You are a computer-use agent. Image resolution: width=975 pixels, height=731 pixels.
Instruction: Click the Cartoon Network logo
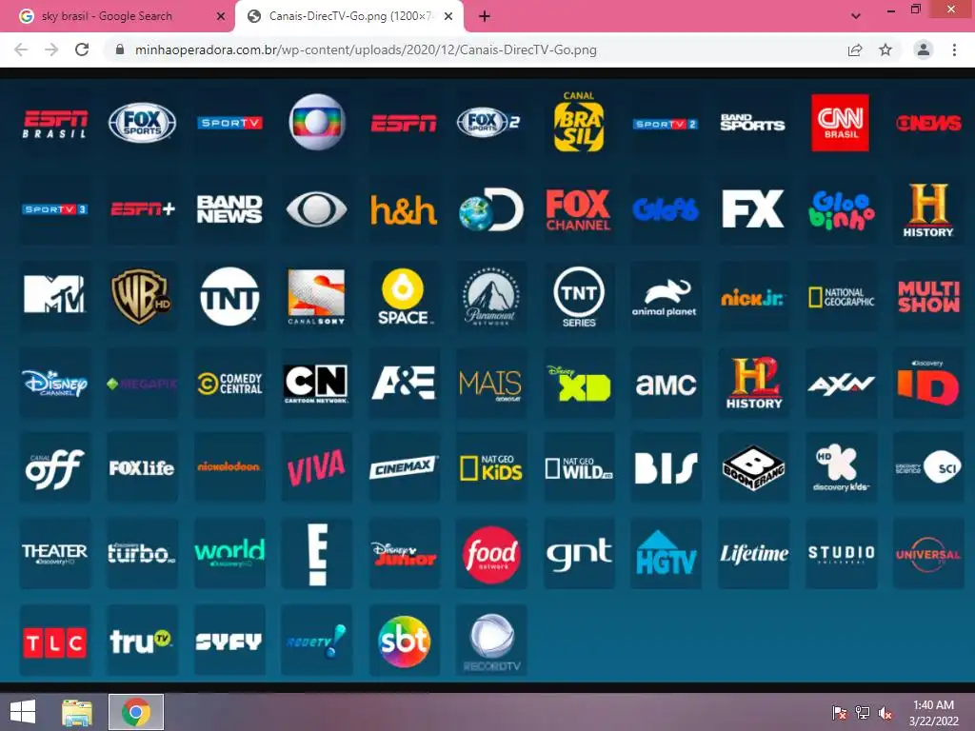(316, 384)
